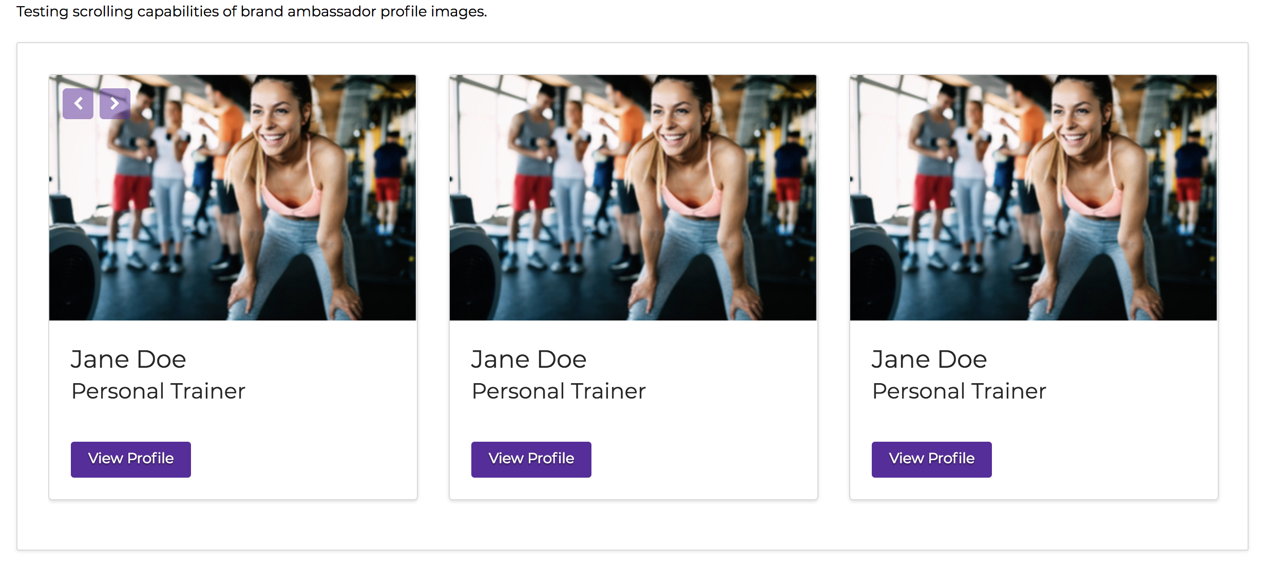The width and height of the screenshot is (1263, 566).
Task: Open View Profile on the first card
Action: [x=131, y=459]
